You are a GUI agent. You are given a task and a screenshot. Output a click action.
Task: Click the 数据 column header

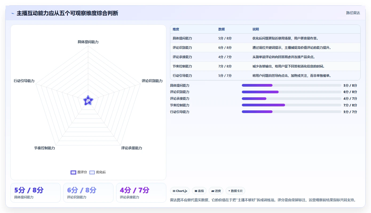[x=222, y=29]
